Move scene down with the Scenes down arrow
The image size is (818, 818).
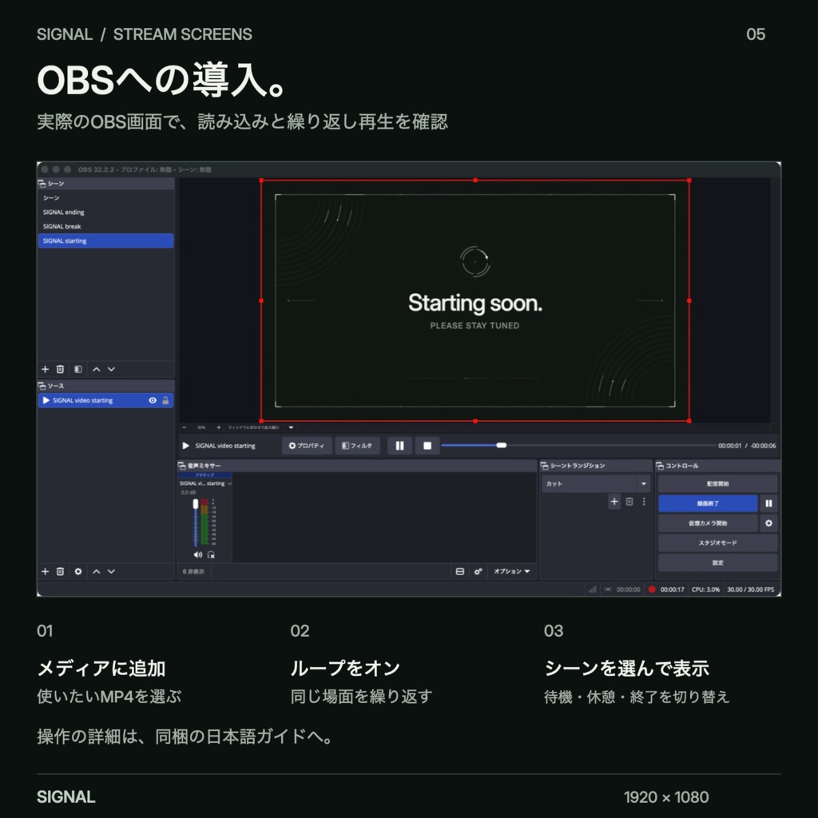point(111,369)
